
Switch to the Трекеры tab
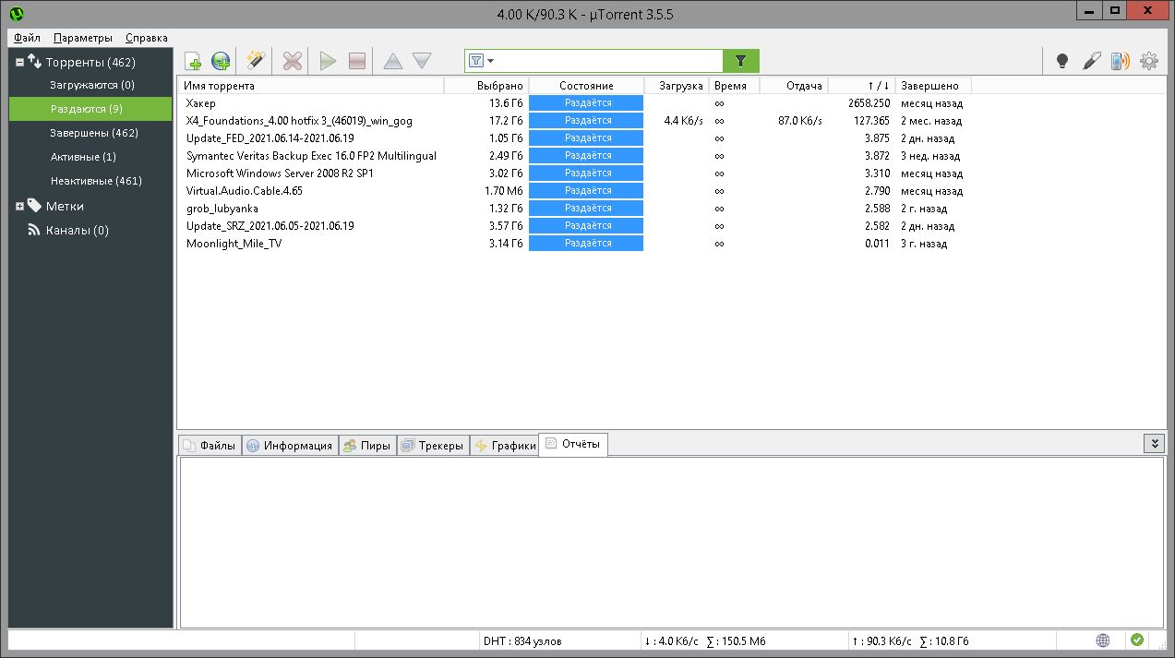[x=433, y=445]
